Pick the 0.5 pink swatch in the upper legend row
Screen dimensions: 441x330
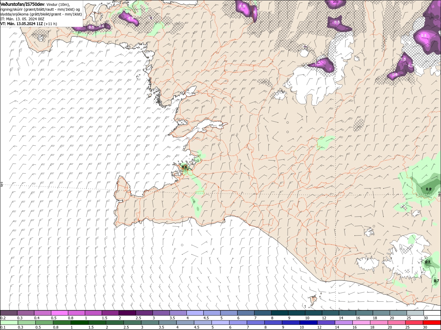[x=59, y=313]
